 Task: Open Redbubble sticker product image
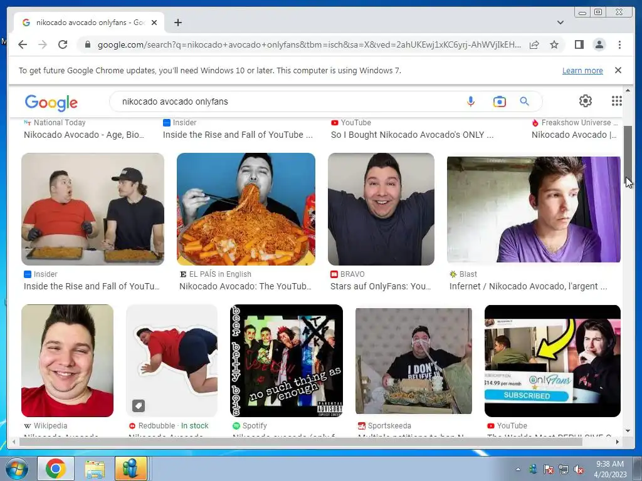172,361
